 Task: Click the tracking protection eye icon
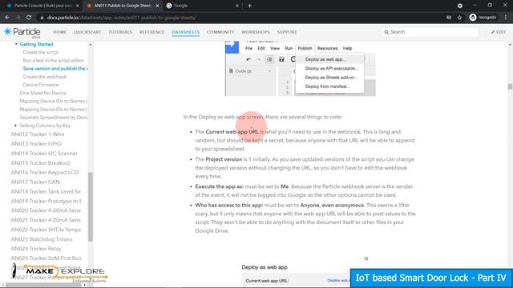[x=449, y=18]
